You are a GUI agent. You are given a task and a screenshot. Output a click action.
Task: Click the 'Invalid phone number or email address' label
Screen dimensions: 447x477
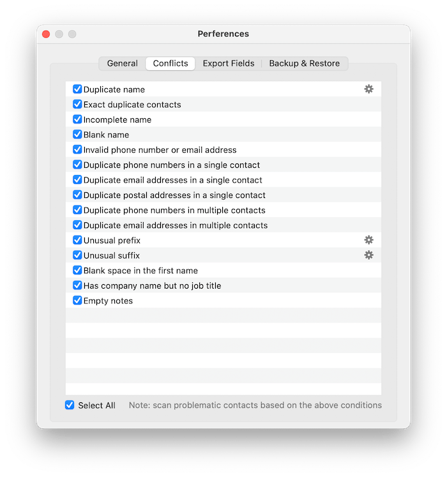tap(160, 149)
